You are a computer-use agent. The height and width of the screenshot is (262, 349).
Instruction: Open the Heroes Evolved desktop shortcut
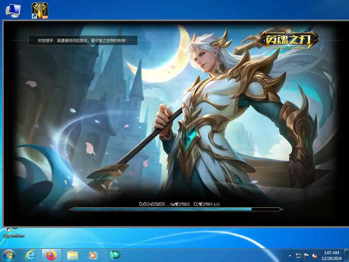(x=40, y=11)
